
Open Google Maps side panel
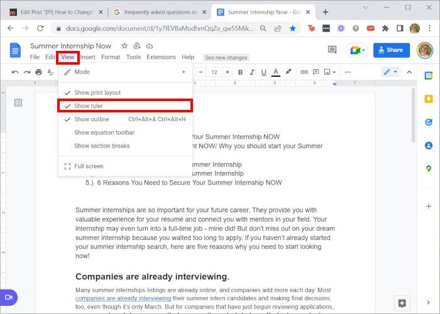click(x=429, y=169)
